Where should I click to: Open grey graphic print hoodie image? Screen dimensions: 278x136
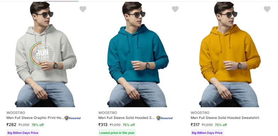click(x=46, y=54)
